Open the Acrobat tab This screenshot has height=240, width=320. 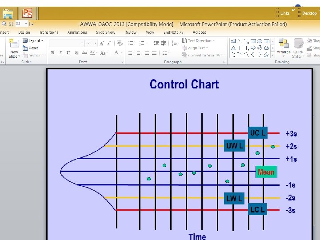point(200,32)
